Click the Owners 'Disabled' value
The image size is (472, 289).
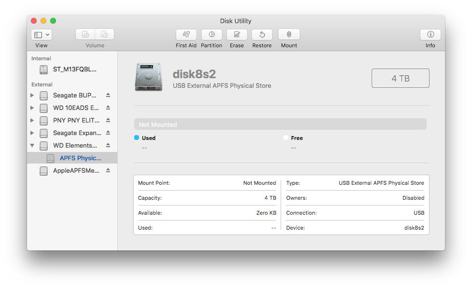click(413, 198)
